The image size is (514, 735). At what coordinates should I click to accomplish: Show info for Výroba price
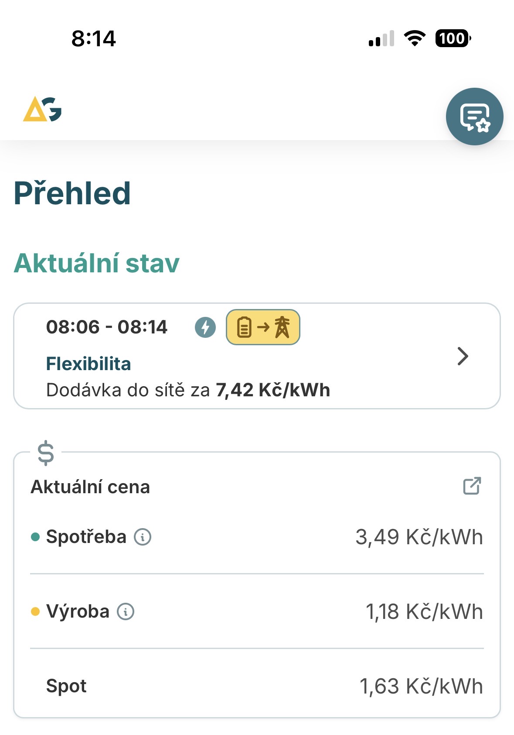click(126, 611)
